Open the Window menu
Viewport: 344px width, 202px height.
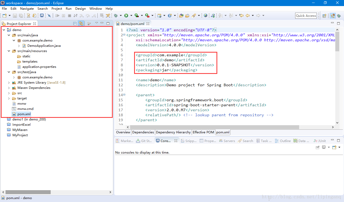(x=96, y=8)
